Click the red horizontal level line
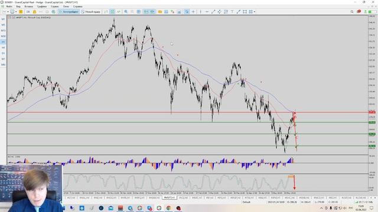Screen dimensions: 378x212 tap(188, 112)
